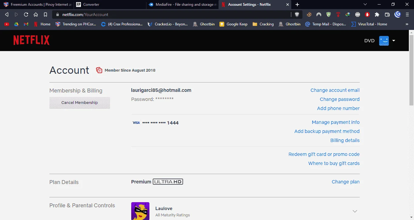
Task: Click the Visa card ending 1444
Action: point(155,123)
